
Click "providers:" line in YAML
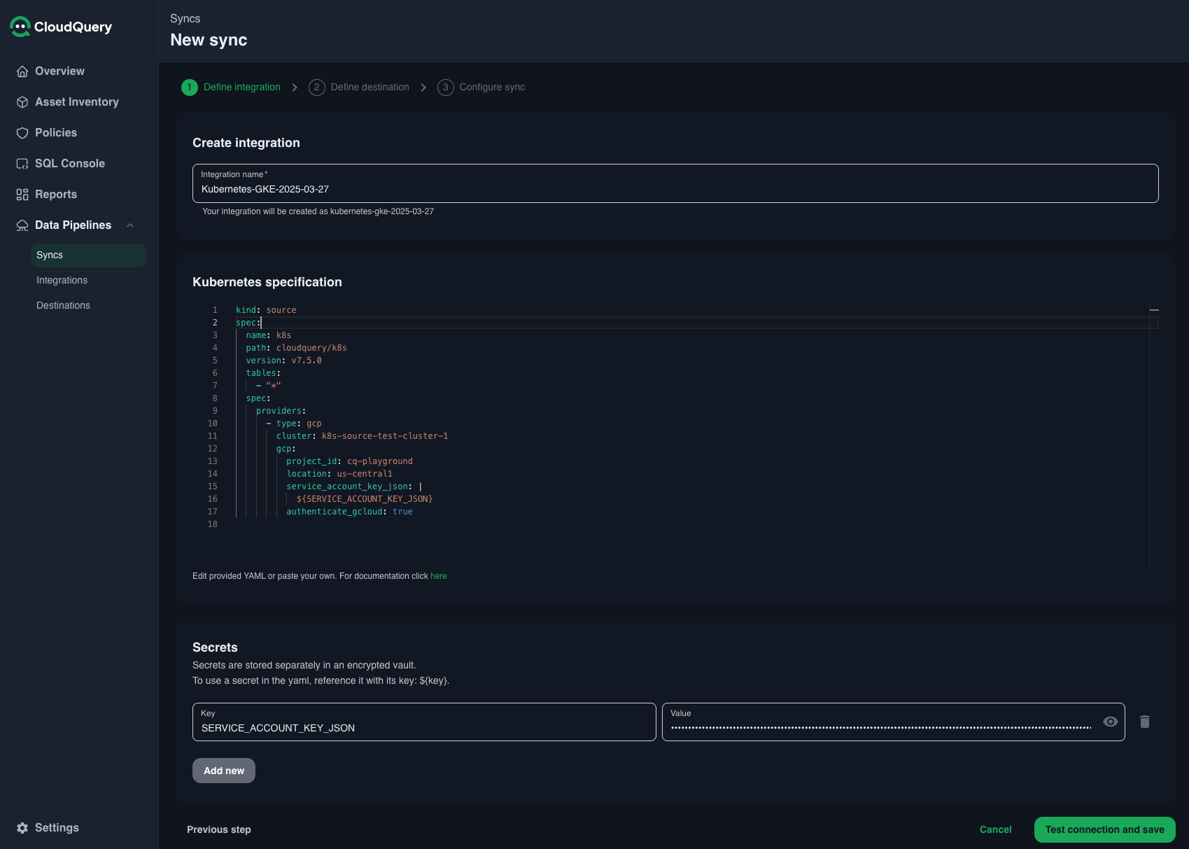pos(281,411)
